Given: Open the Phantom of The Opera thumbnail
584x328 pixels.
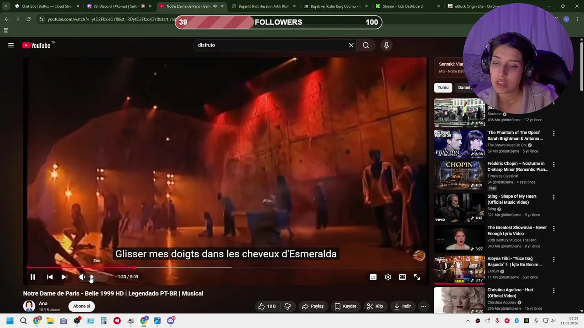Looking at the screenshot, I should click(x=459, y=143).
